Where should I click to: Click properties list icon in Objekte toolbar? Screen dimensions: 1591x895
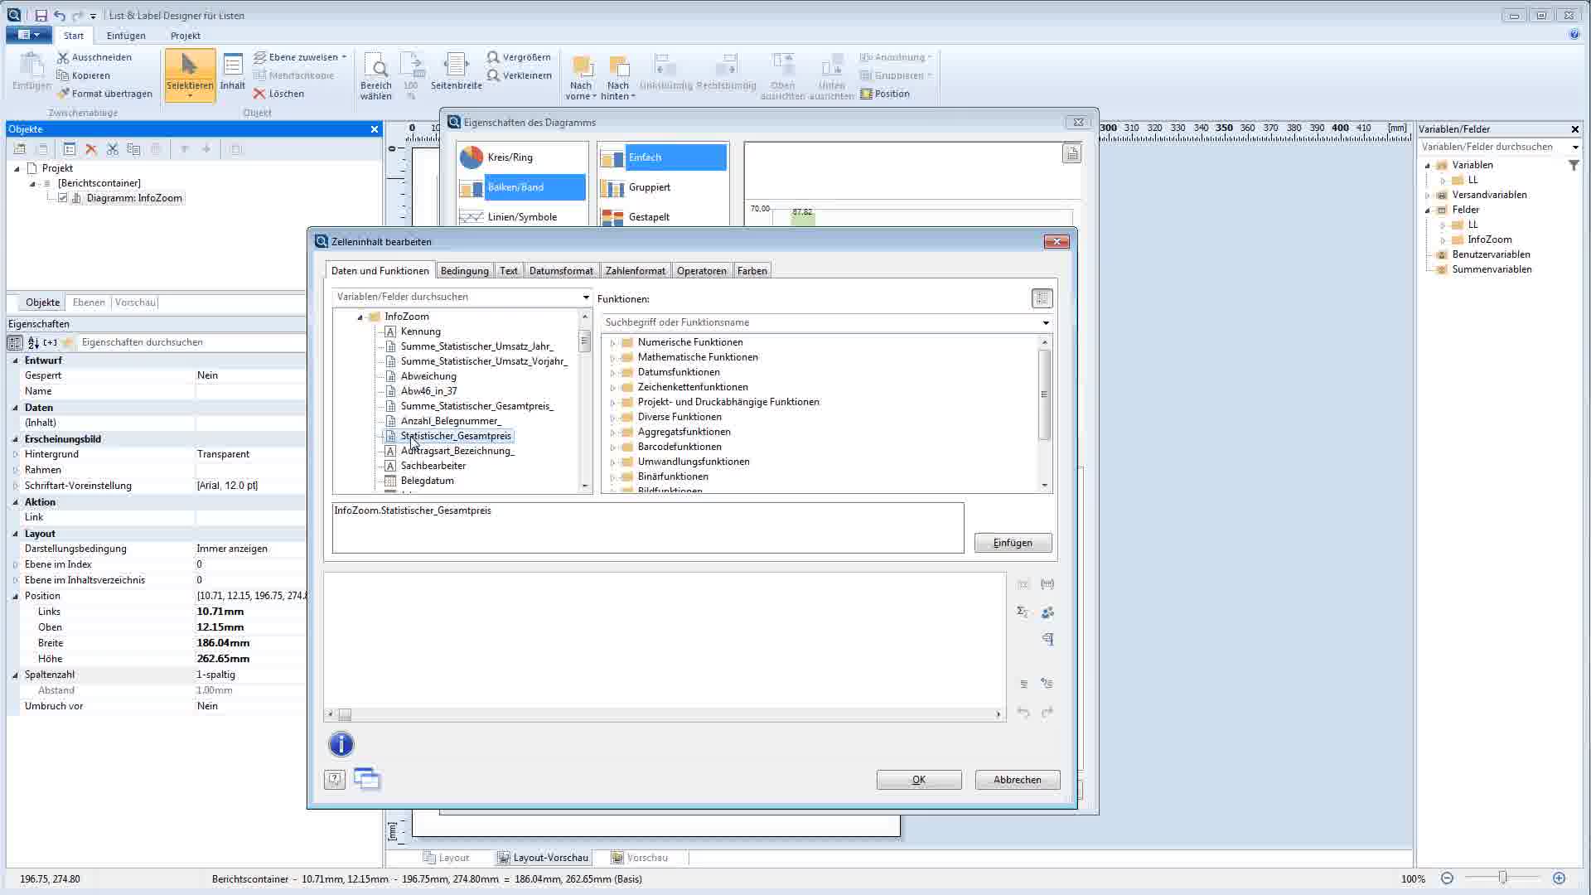pos(70,149)
